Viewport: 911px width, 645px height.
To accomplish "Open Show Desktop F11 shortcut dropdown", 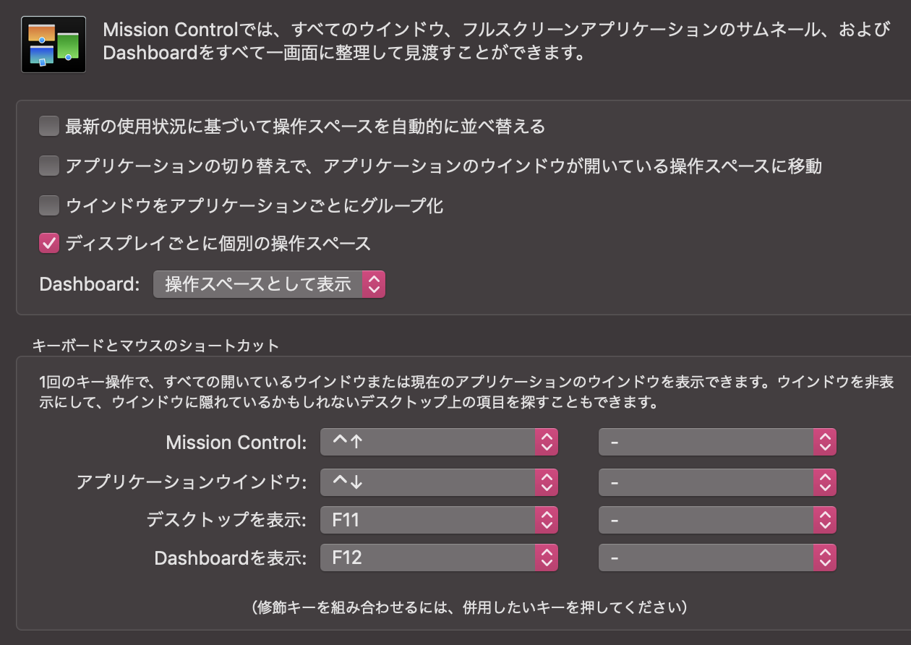I will tap(438, 519).
